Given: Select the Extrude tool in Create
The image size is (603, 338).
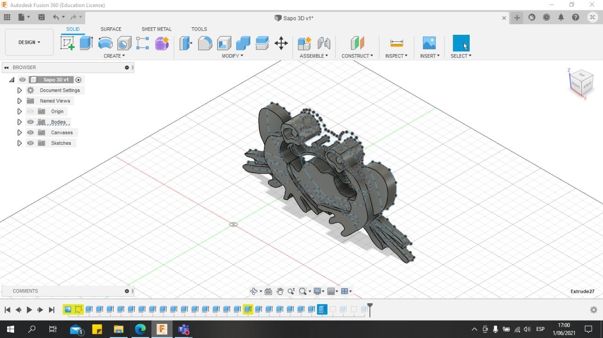Looking at the screenshot, I should [x=86, y=43].
